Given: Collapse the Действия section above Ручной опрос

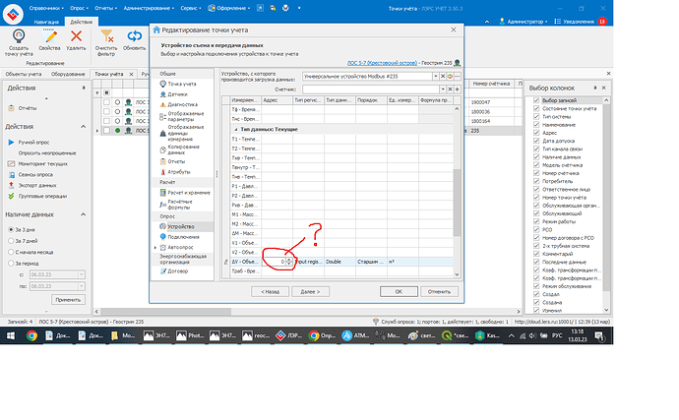Looking at the screenshot, I should click(x=83, y=127).
